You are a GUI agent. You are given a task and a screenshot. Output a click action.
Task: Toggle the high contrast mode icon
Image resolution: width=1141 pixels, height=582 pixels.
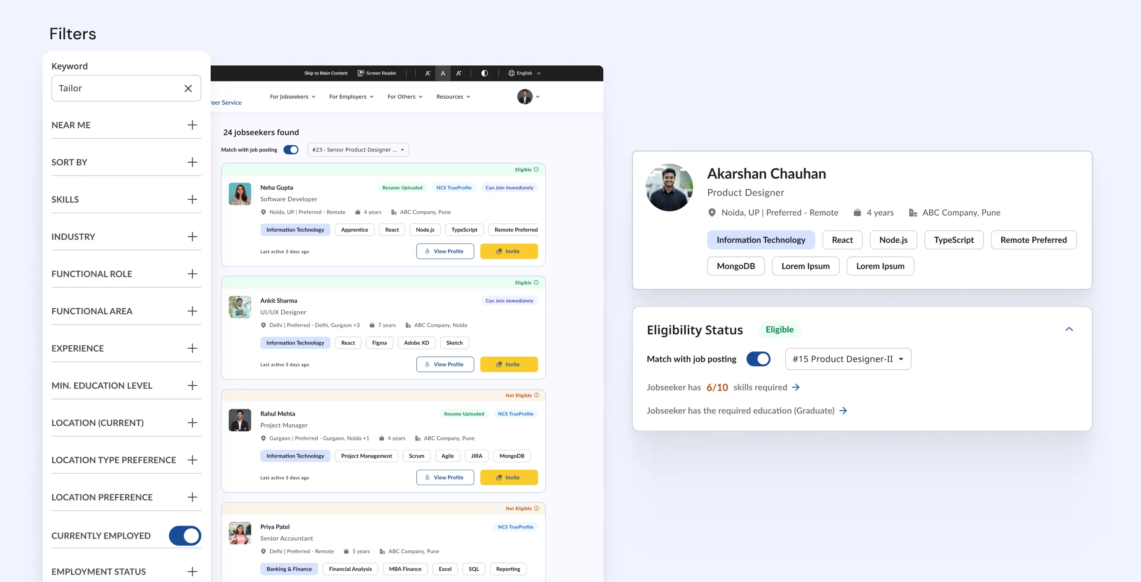[x=484, y=73]
